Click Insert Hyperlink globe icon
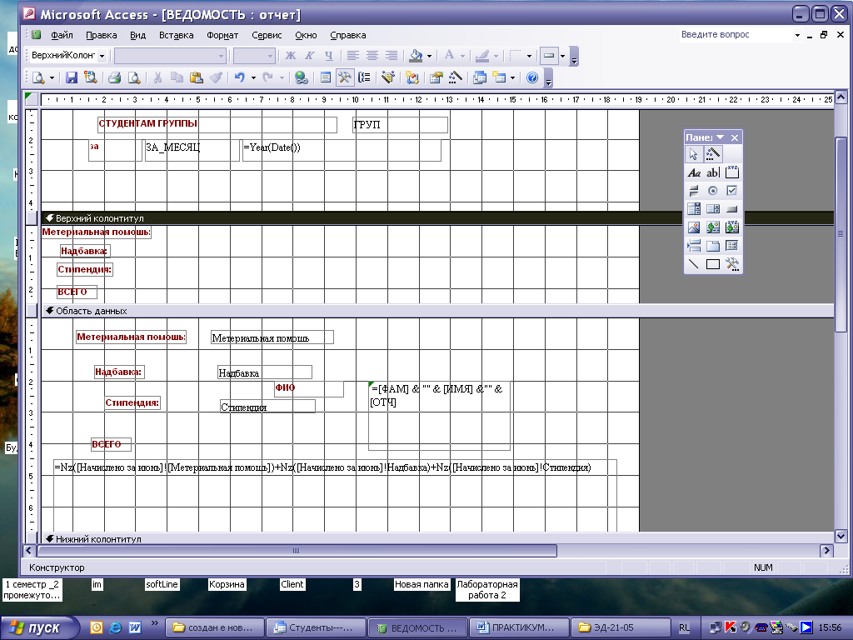Screen dimensions: 853x640 tap(302, 77)
